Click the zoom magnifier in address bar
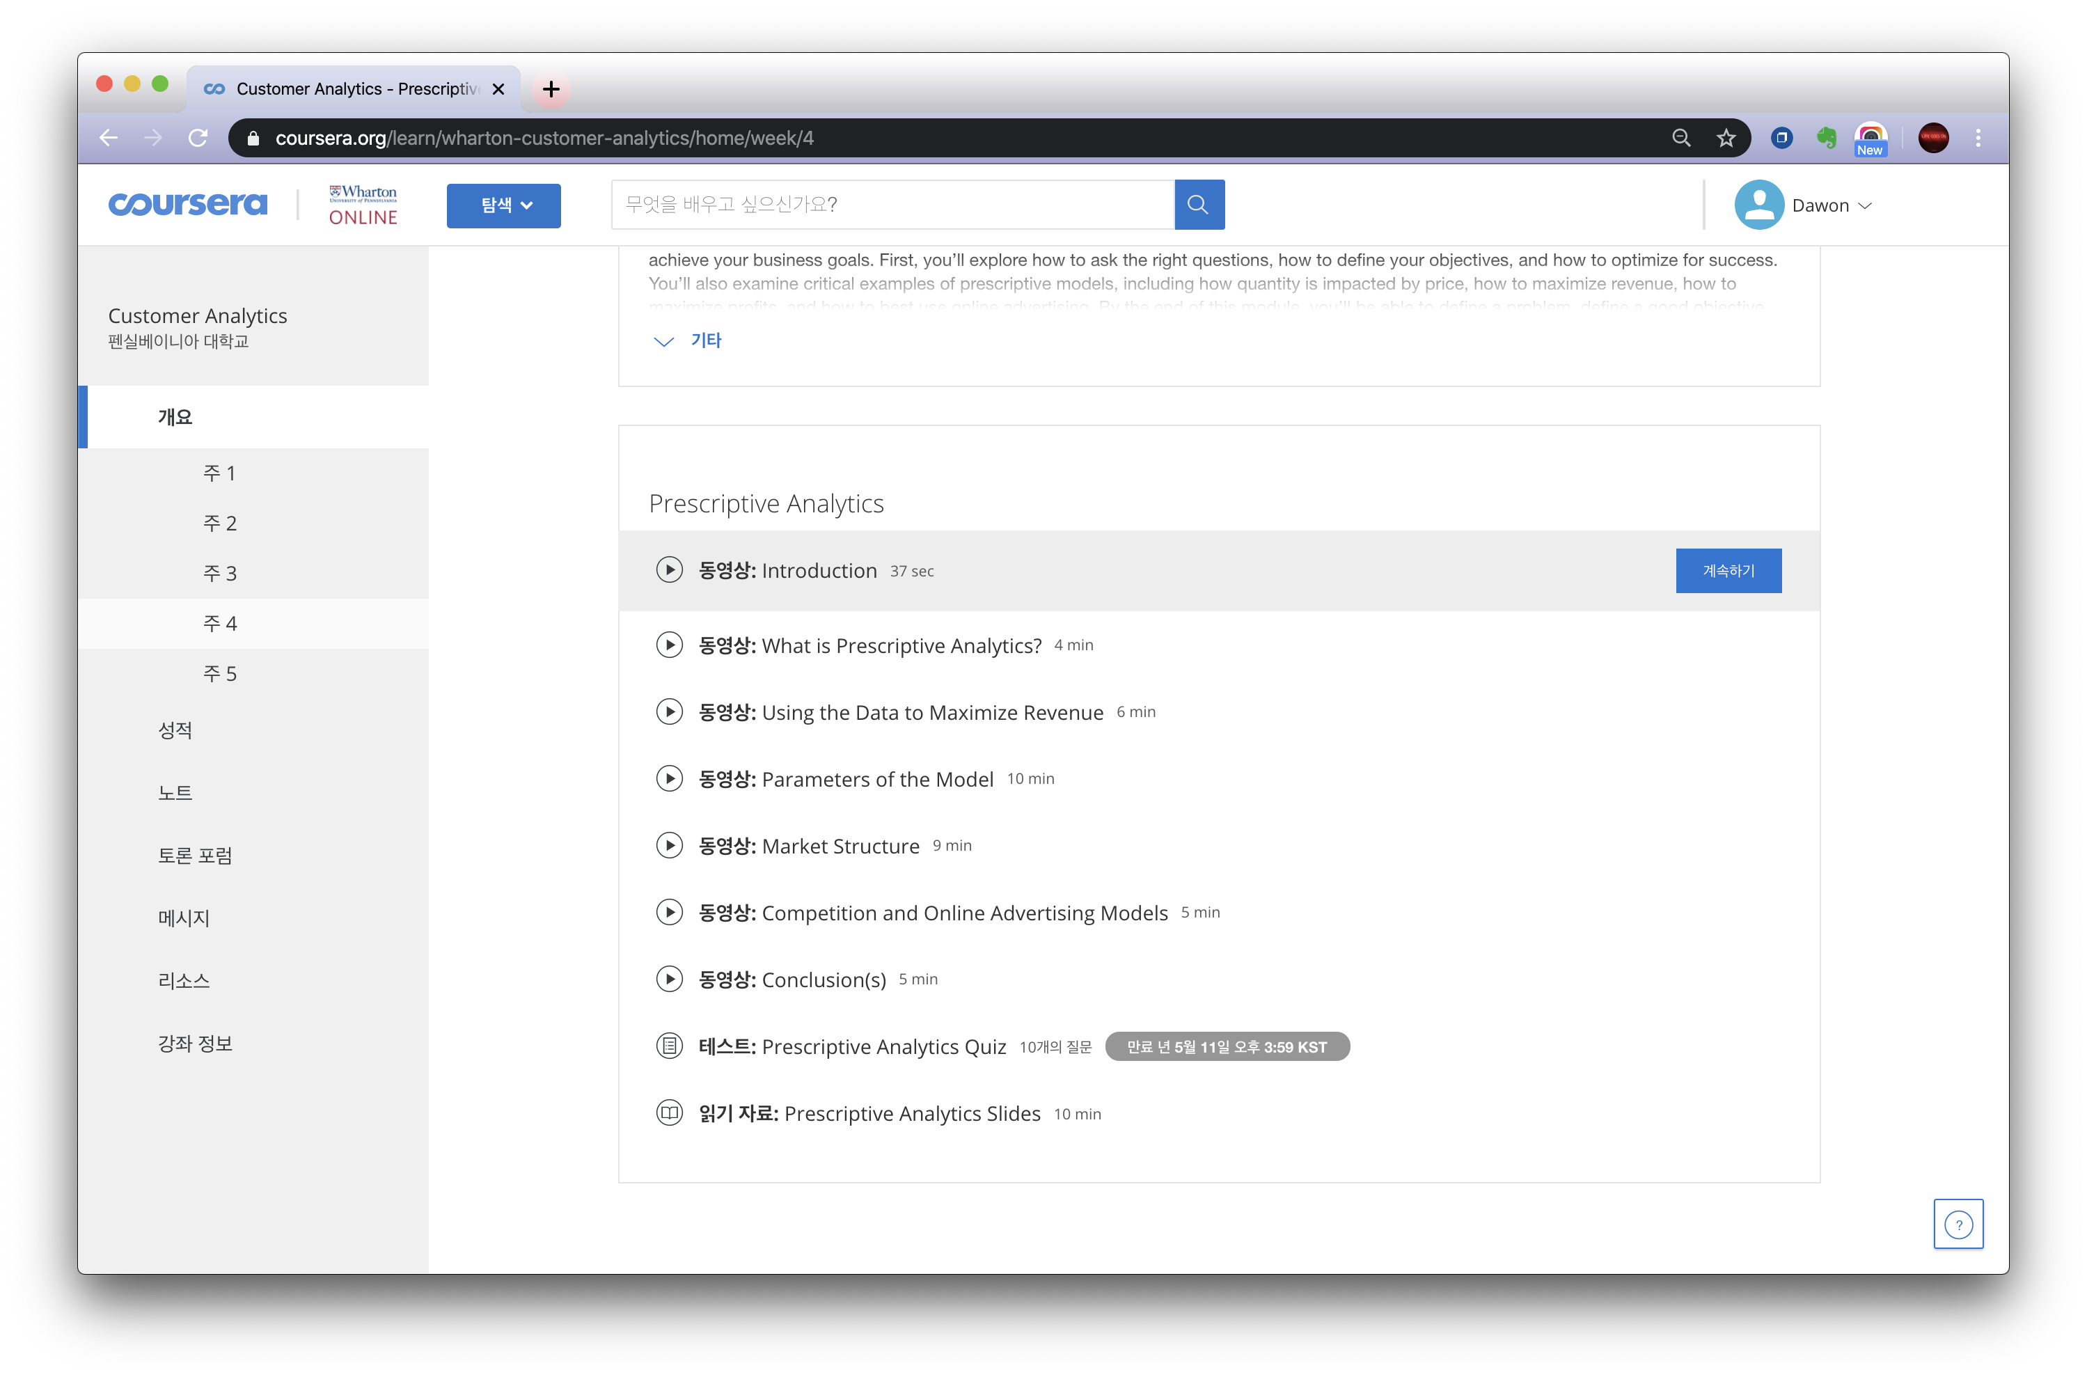 1680,138
